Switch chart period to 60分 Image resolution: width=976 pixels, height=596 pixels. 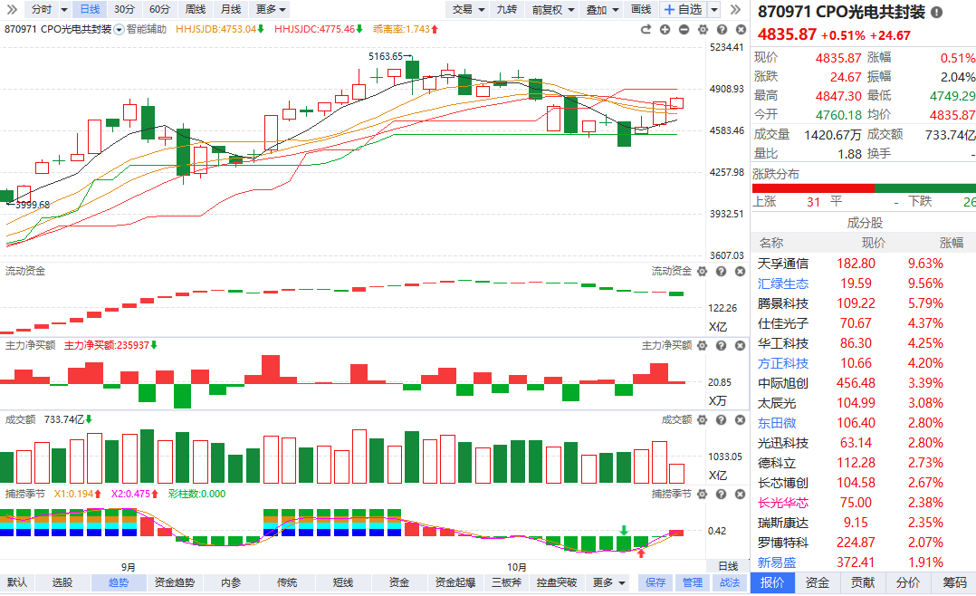pos(159,9)
